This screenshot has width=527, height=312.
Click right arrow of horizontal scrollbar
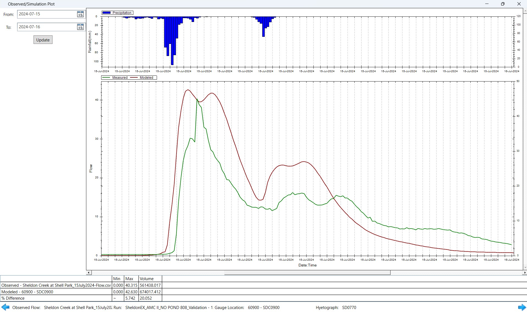click(x=525, y=272)
